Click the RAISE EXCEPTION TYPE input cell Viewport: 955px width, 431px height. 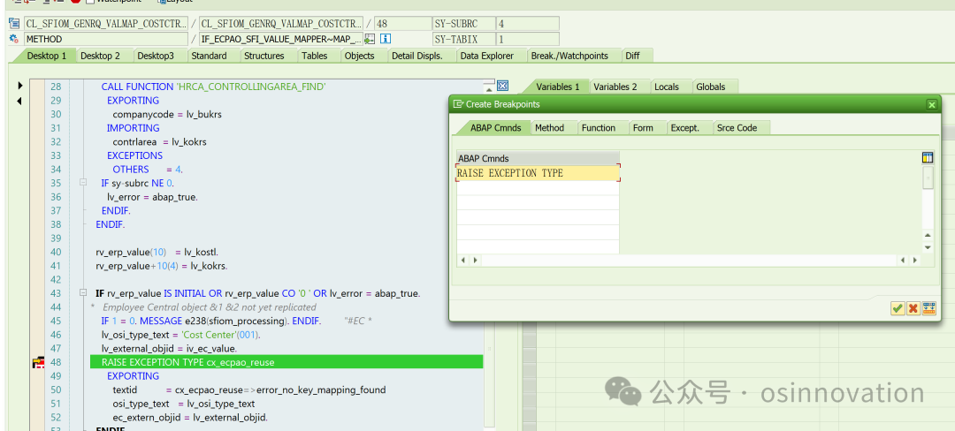point(538,173)
